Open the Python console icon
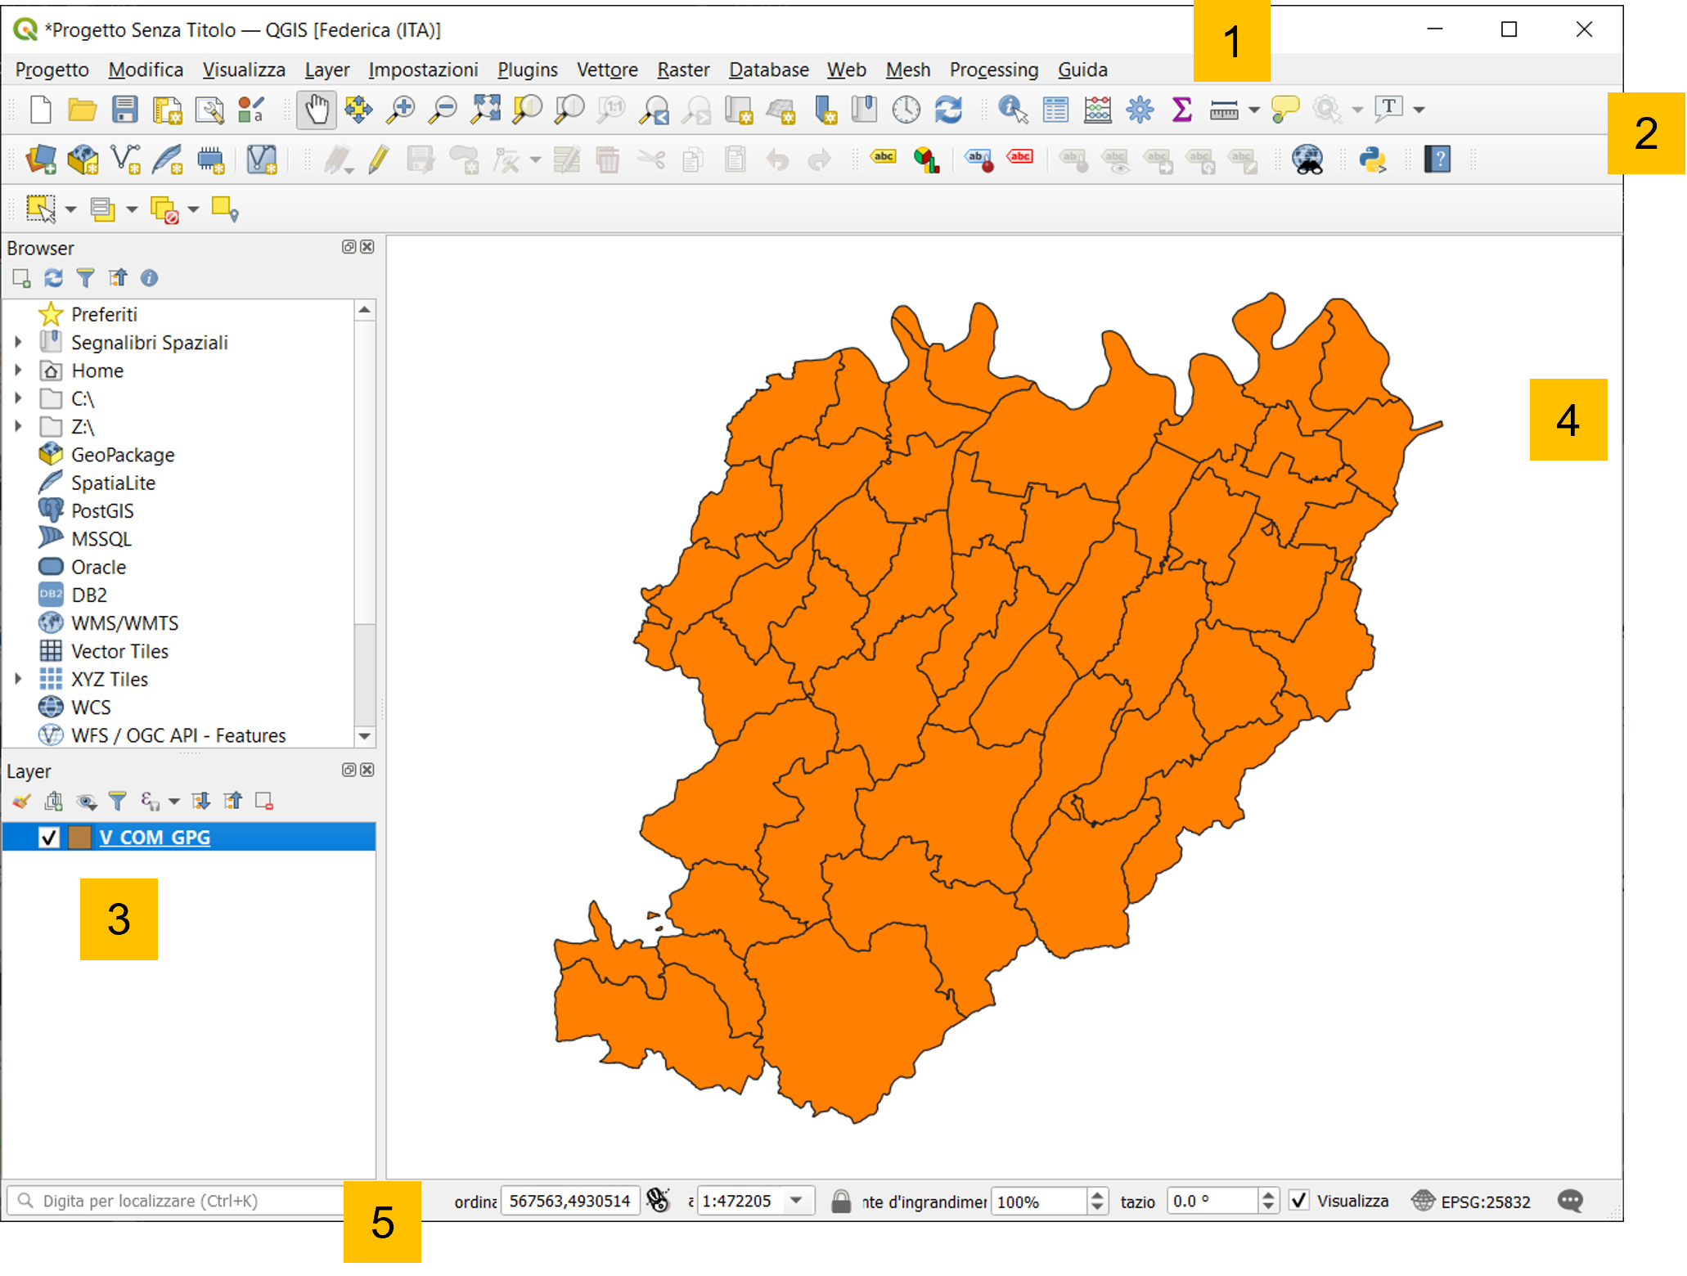Screen dimensions: 1687x1276 click(1372, 159)
